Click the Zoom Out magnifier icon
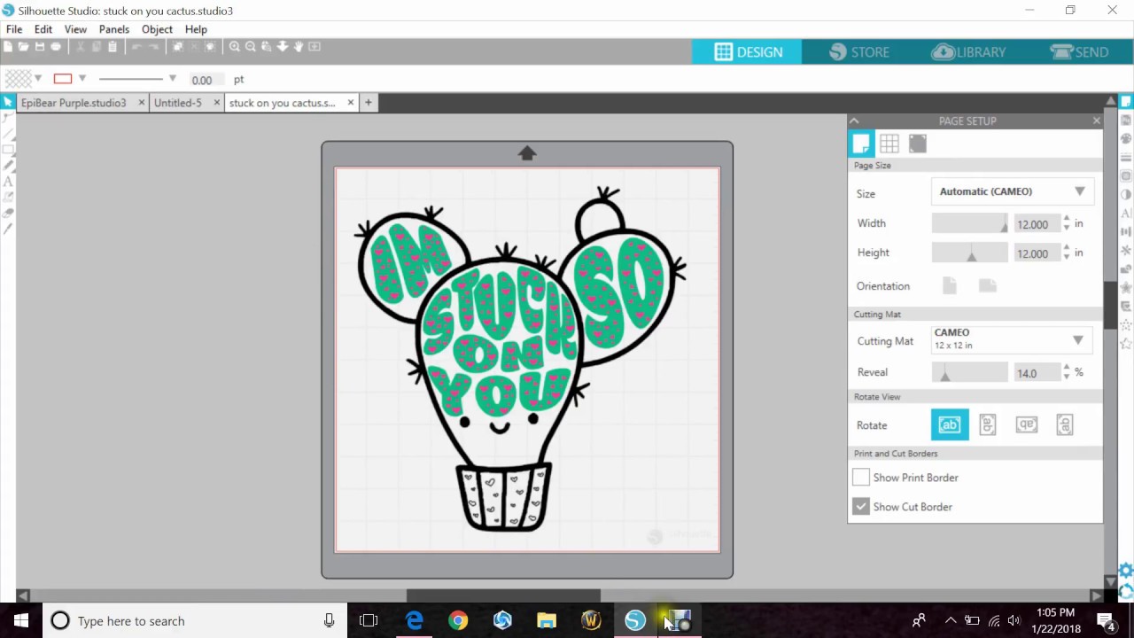Viewport: 1134px width, 638px height. (251, 46)
